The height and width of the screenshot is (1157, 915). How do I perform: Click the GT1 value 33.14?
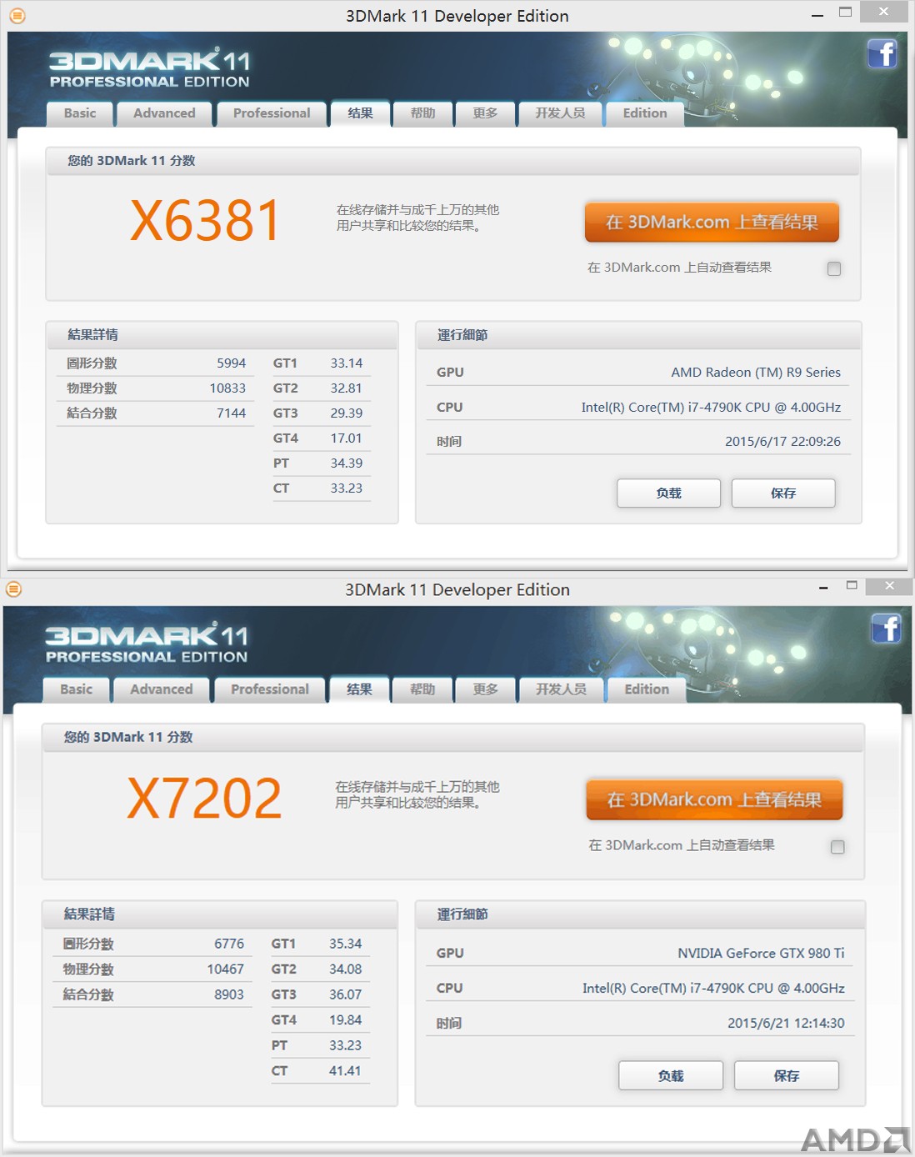(347, 363)
